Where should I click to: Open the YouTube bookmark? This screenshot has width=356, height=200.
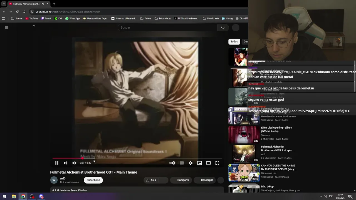coord(32,19)
